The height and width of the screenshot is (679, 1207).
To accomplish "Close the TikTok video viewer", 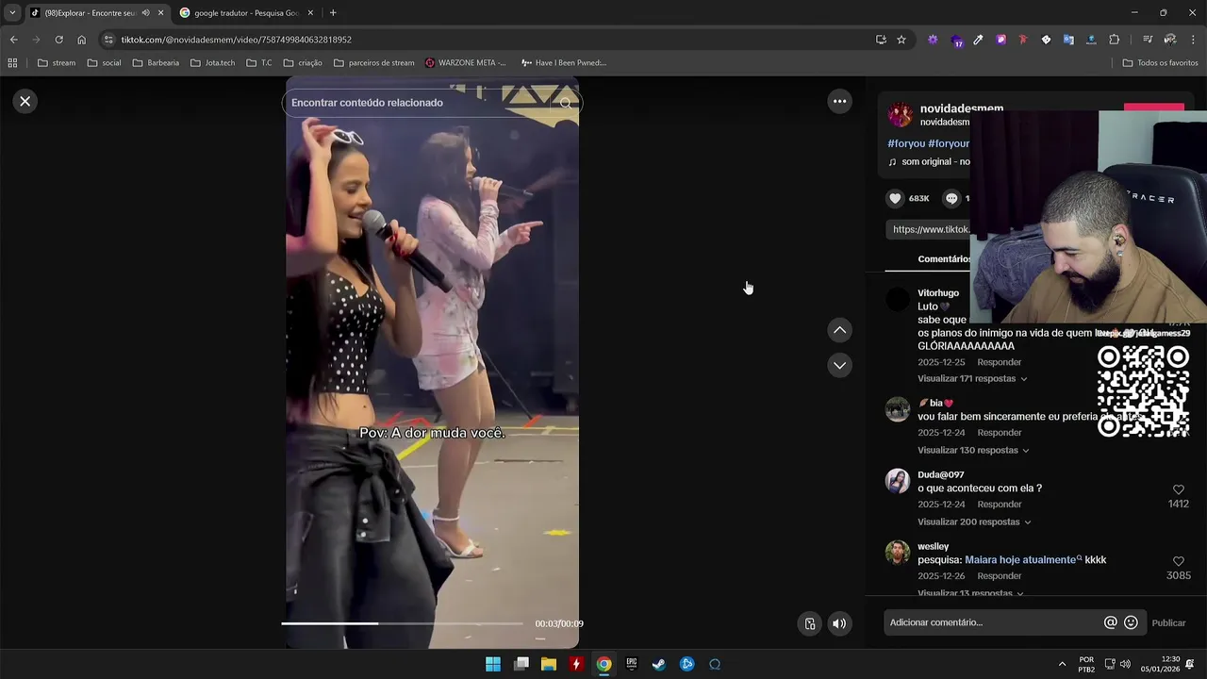I will 25,101.
